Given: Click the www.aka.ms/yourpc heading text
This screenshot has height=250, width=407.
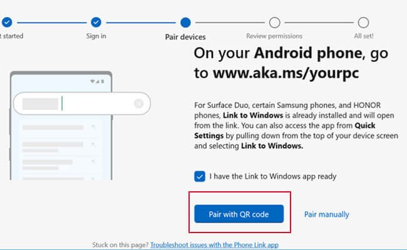Looking at the screenshot, I should (x=286, y=72).
